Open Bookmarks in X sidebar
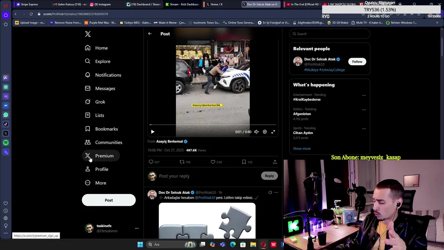Viewport: 444px width, 250px height. click(x=102, y=129)
